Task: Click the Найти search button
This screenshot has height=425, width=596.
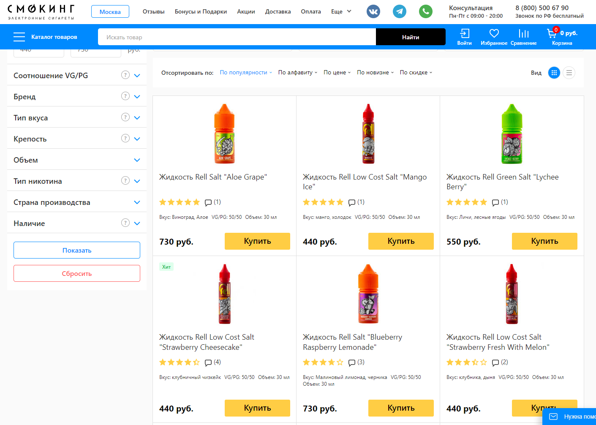Action: [x=411, y=37]
